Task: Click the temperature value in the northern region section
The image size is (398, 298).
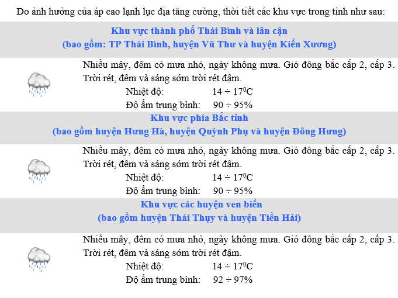Action: tap(232, 178)
